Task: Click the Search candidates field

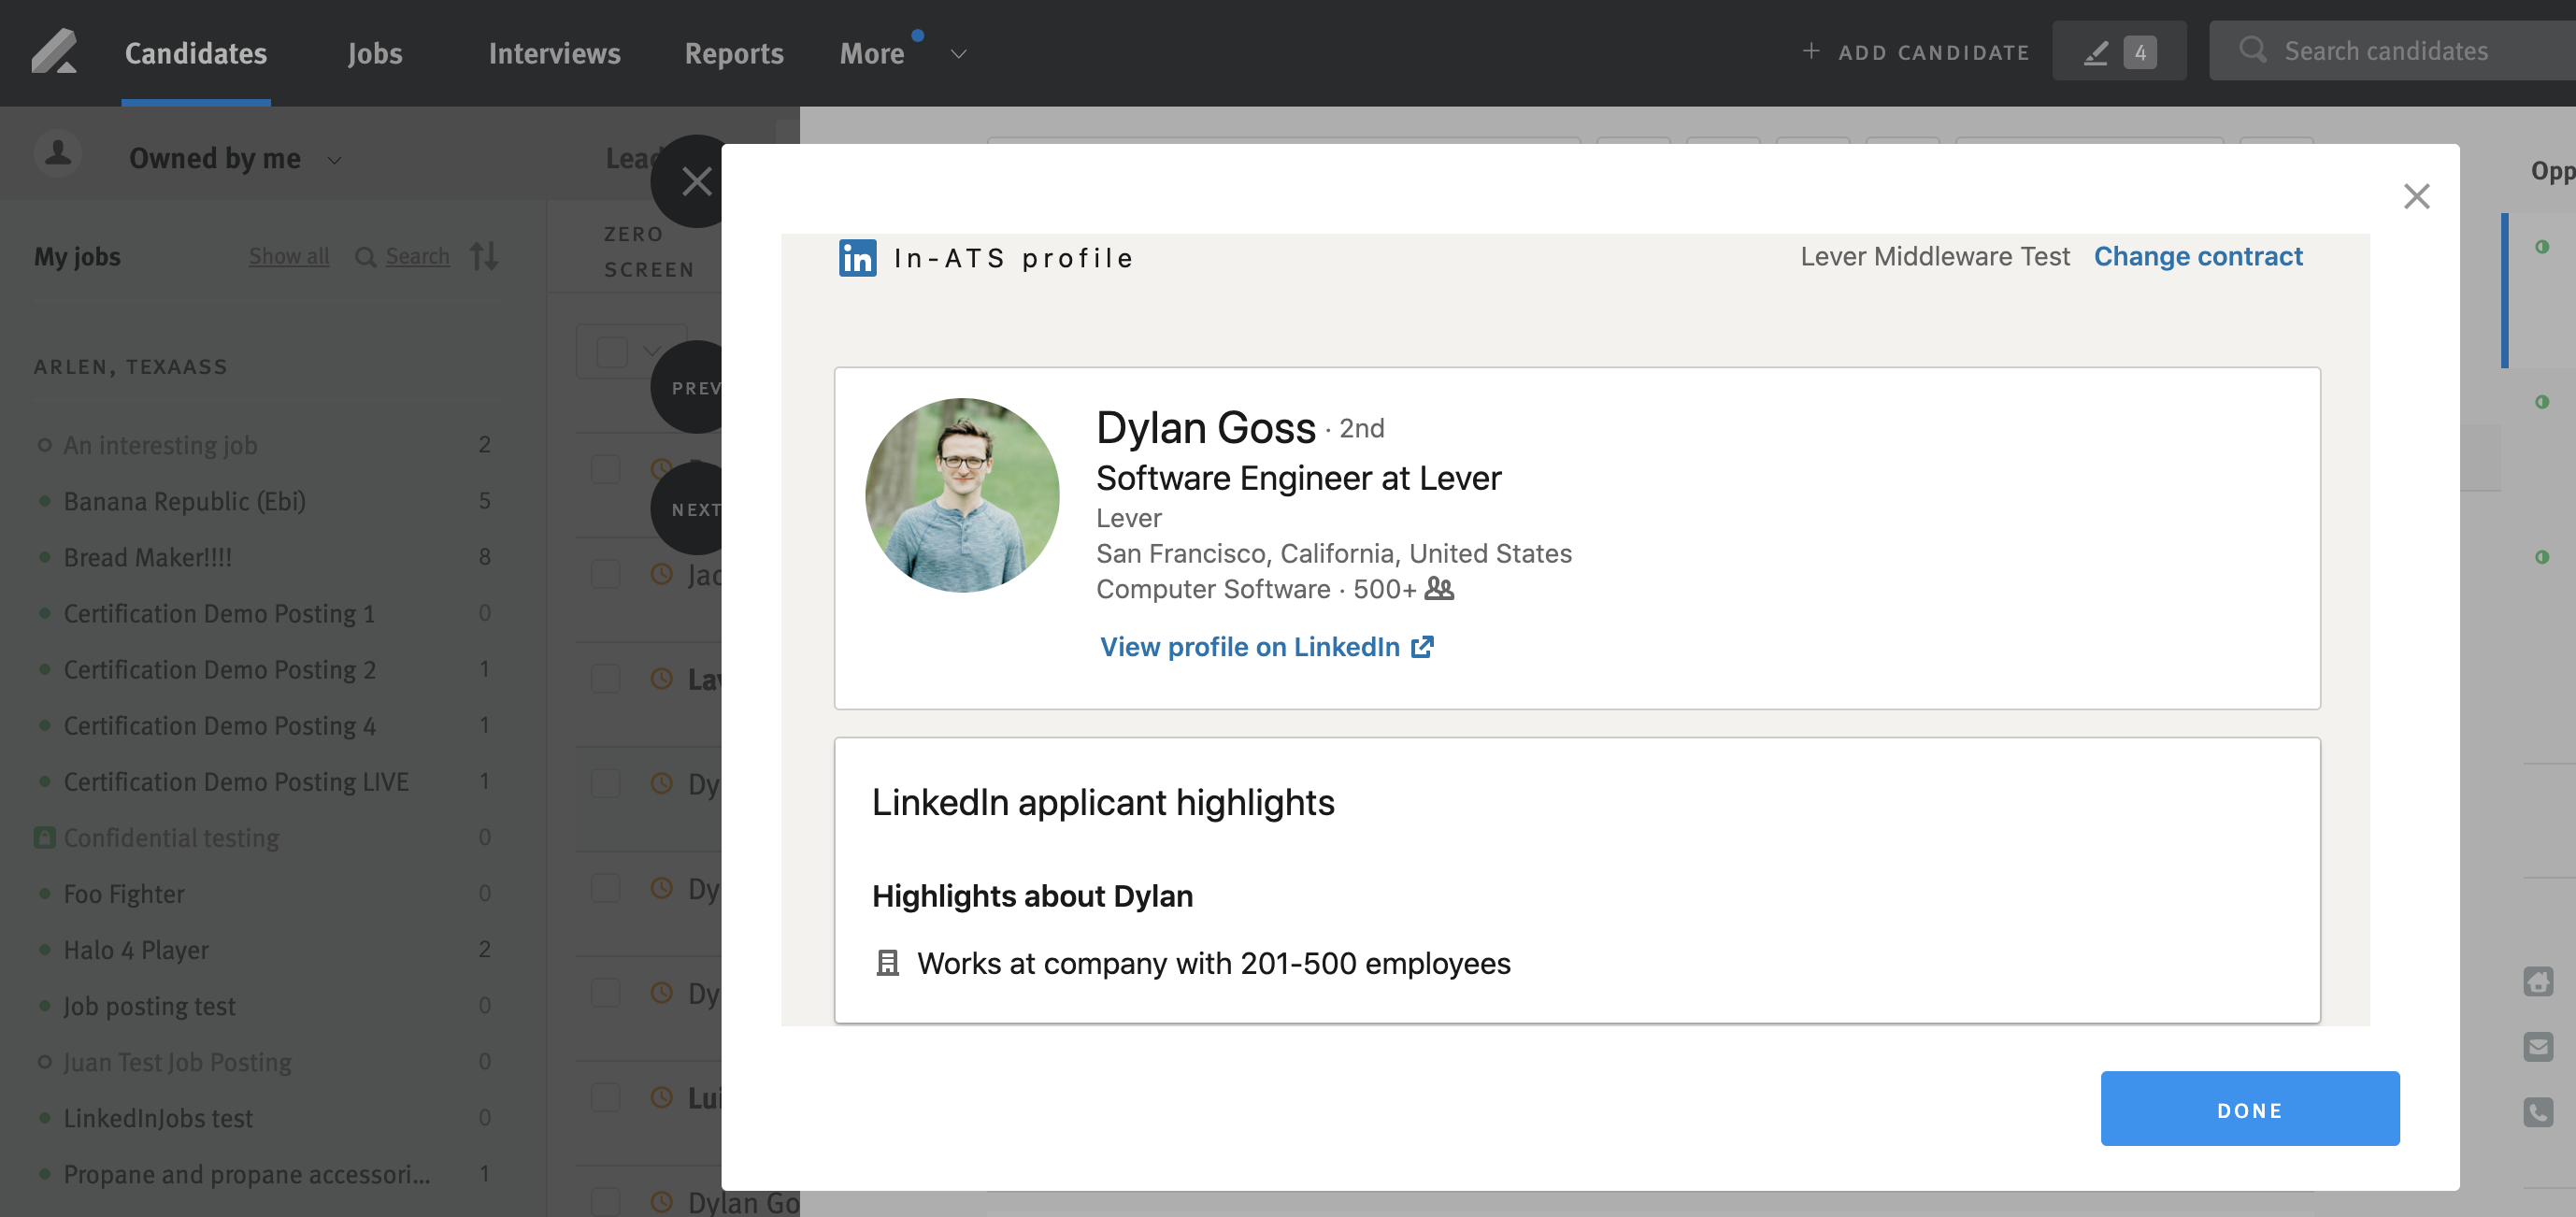Action: point(2392,51)
